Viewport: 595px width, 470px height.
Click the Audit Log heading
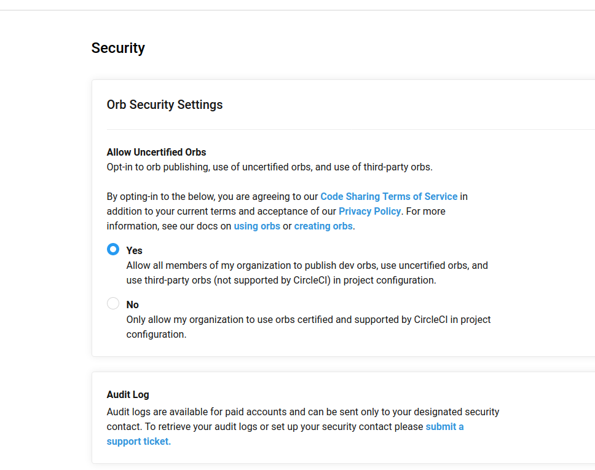click(128, 395)
